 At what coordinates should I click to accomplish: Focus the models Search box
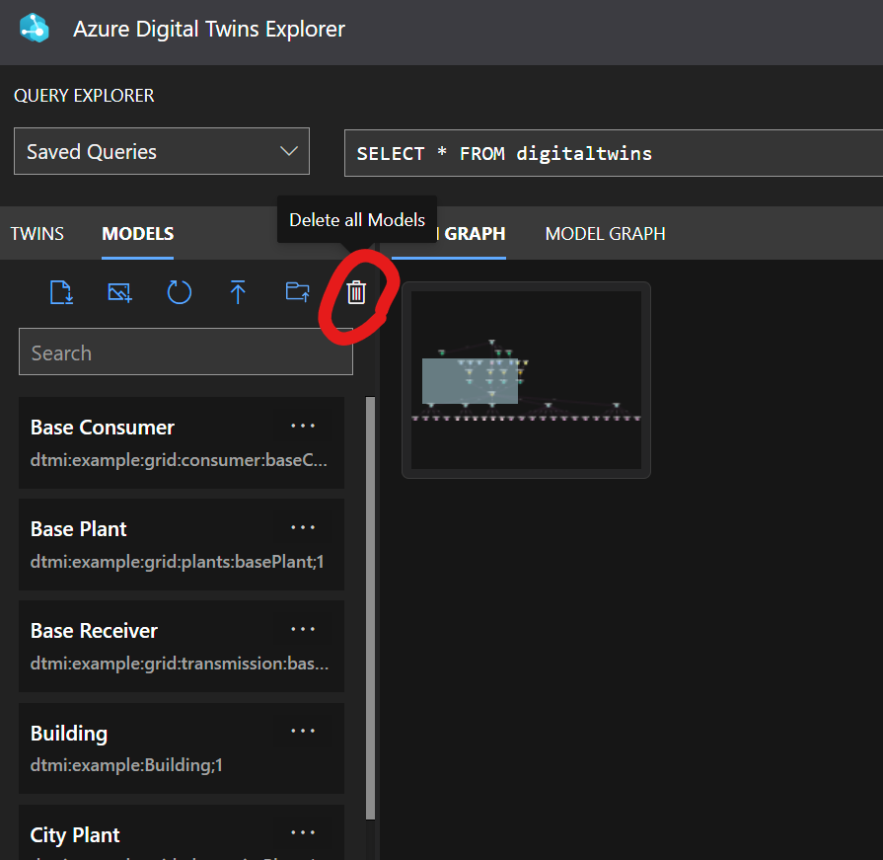tap(185, 352)
